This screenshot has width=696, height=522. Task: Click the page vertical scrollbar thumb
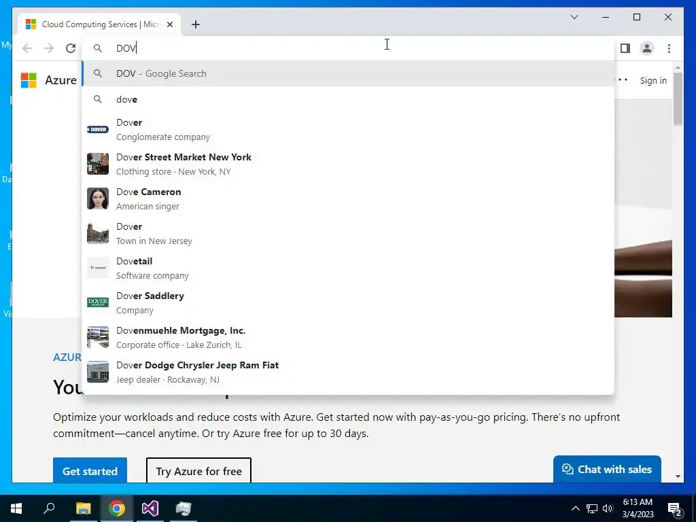point(678,99)
